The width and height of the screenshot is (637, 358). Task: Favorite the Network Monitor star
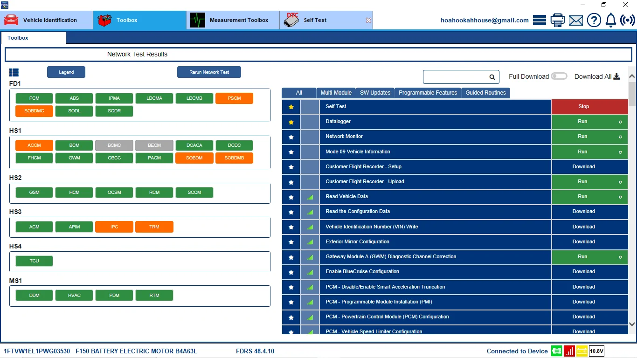[x=291, y=137]
